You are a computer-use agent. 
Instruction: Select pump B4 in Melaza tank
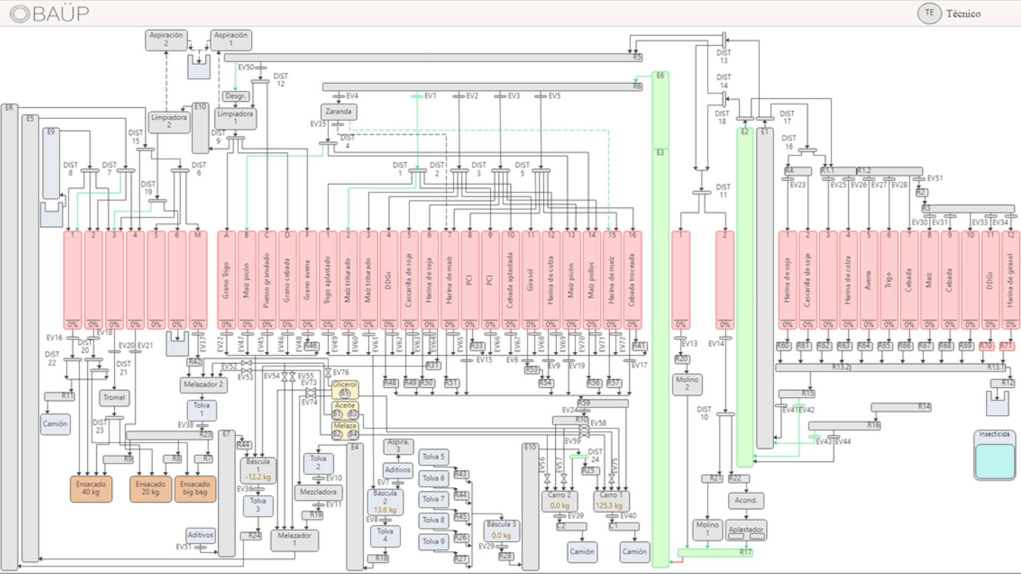coord(353,435)
